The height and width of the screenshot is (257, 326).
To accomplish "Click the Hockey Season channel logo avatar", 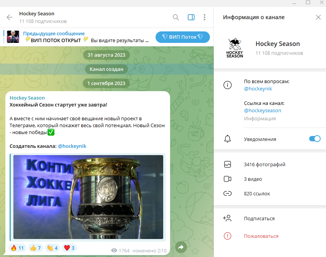I will coord(235,48).
